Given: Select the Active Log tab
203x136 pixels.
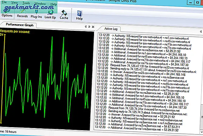Looking at the screenshot, I should [111, 29].
